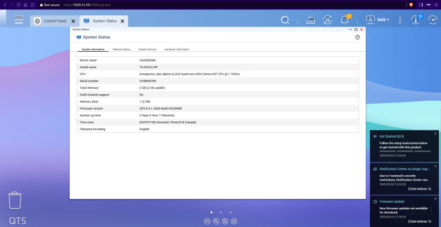The width and height of the screenshot is (441, 227).
Task: Open event notifications bell icon
Action: [x=345, y=20]
